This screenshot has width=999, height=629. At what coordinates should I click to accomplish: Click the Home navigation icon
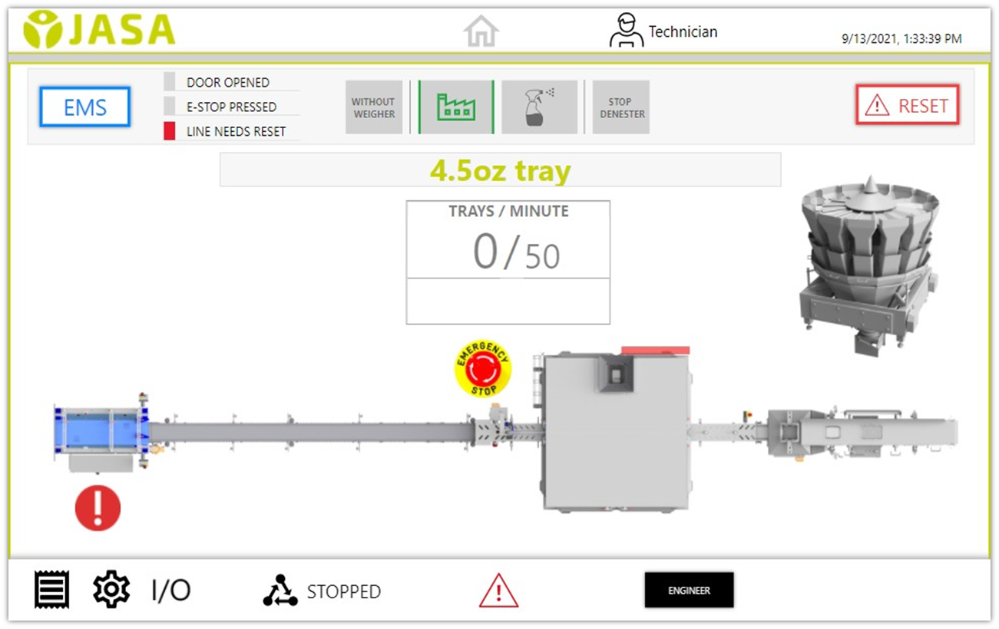point(481,28)
